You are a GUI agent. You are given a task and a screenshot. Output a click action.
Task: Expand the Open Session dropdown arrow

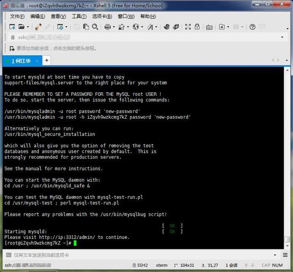coord(28,27)
